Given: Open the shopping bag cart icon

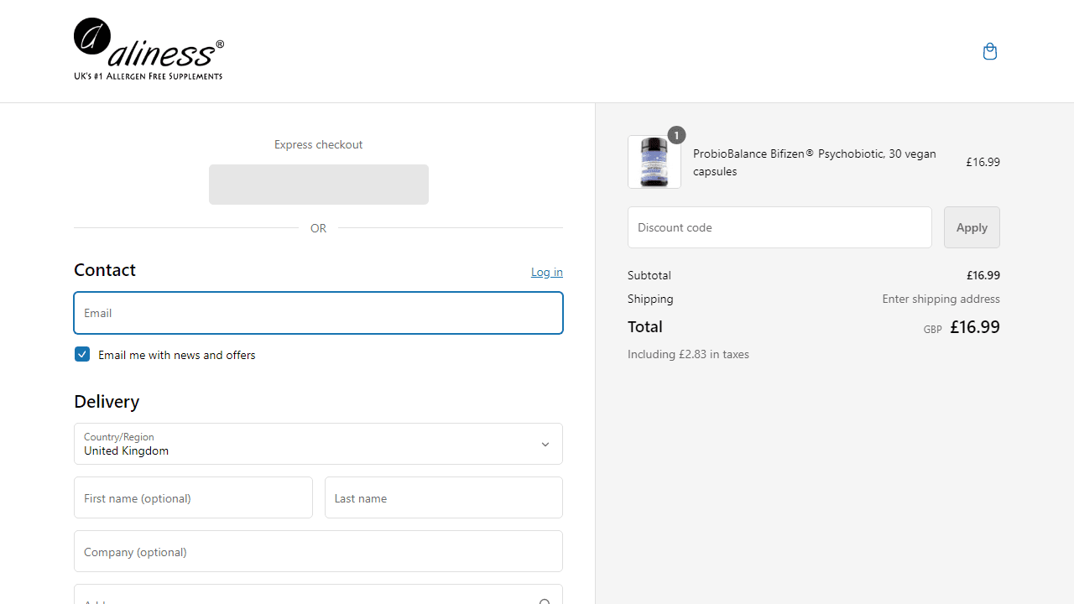Looking at the screenshot, I should point(990,51).
